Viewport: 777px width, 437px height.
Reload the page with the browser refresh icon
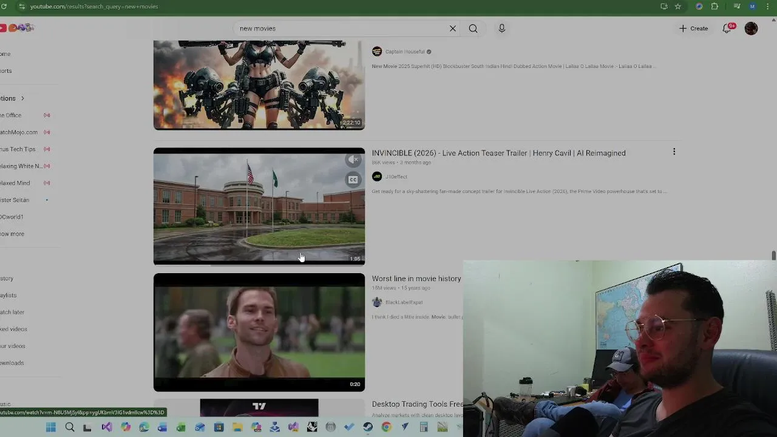4,6
